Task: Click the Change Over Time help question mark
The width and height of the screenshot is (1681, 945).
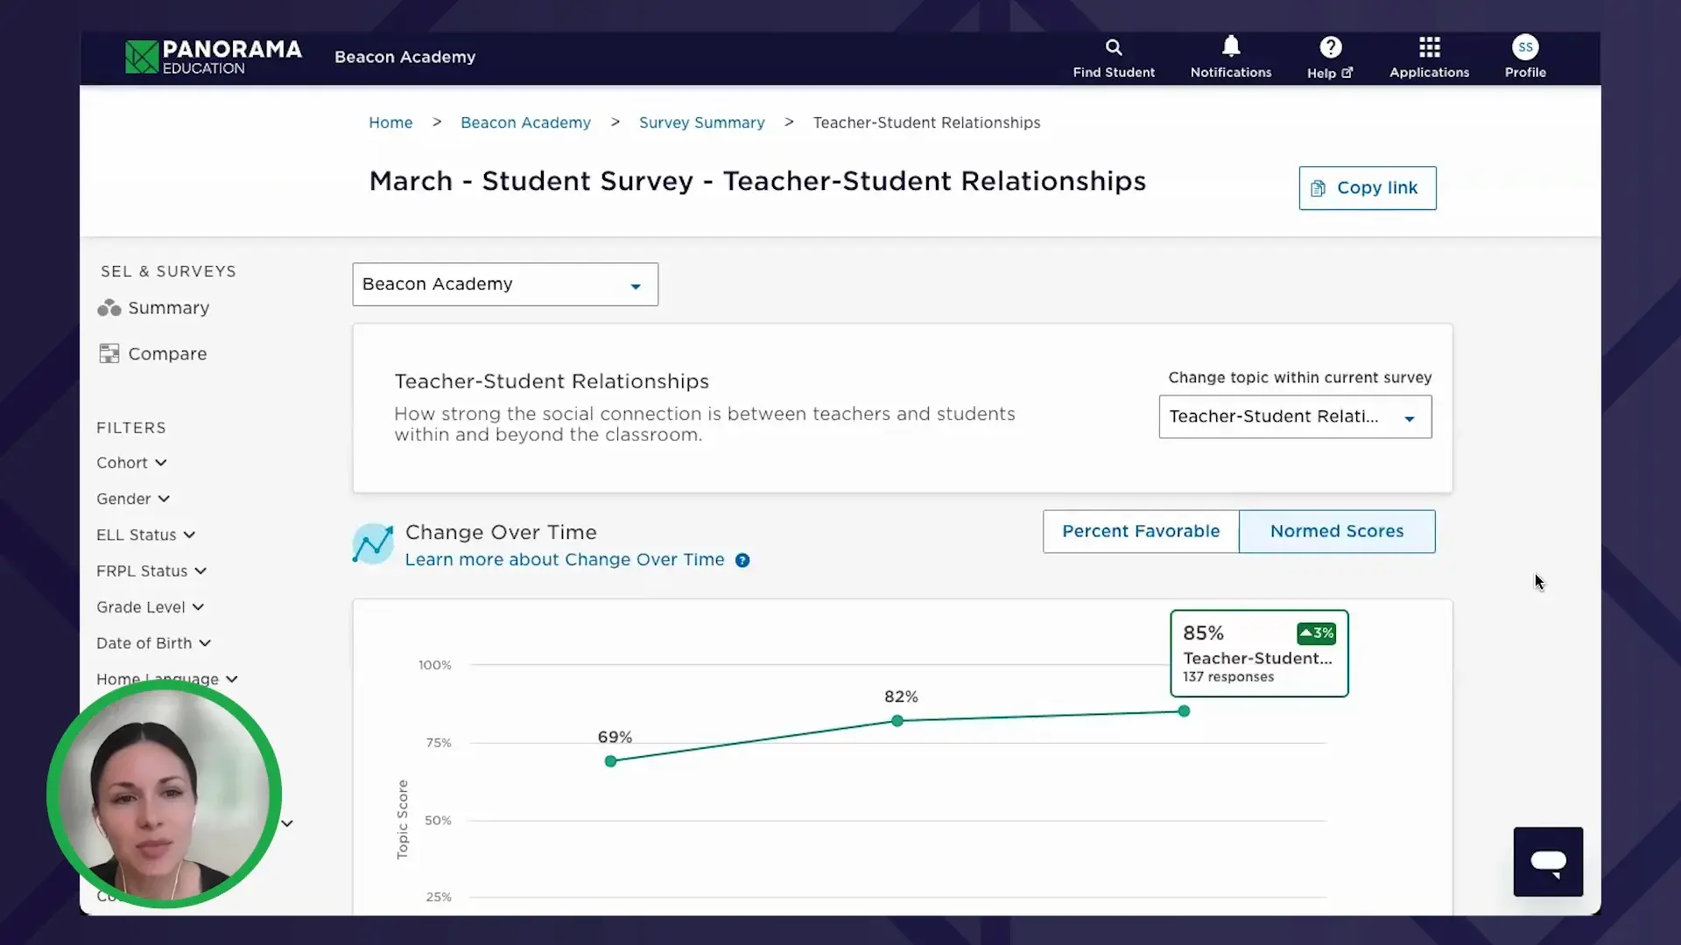Action: click(x=742, y=560)
